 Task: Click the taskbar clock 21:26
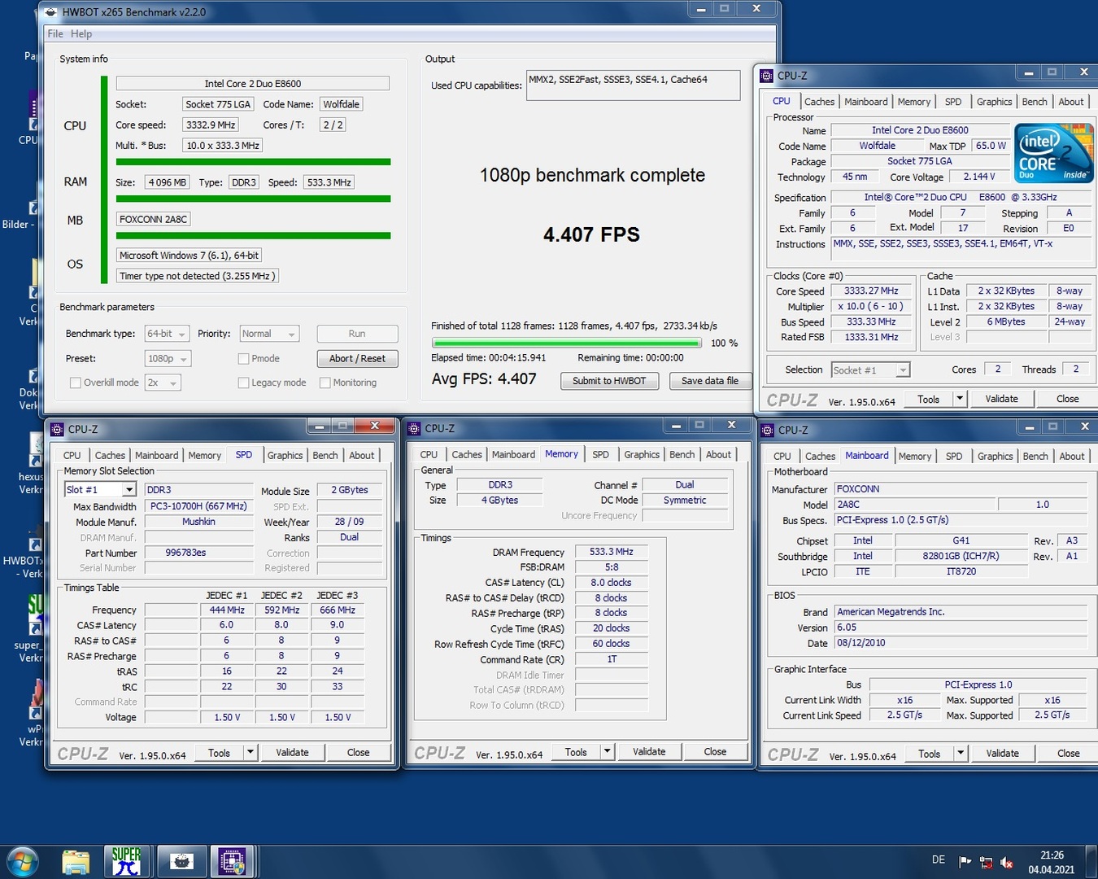(x=1052, y=855)
